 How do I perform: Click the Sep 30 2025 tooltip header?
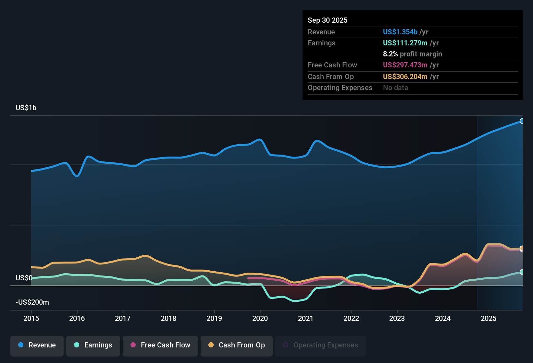(328, 20)
